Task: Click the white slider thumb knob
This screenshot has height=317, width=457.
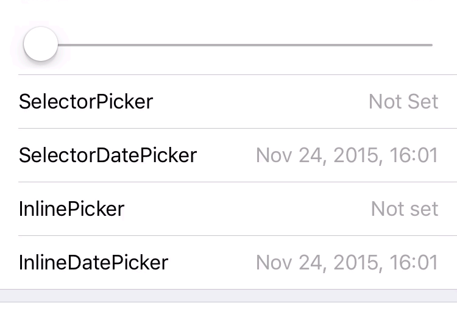Action: [x=40, y=45]
